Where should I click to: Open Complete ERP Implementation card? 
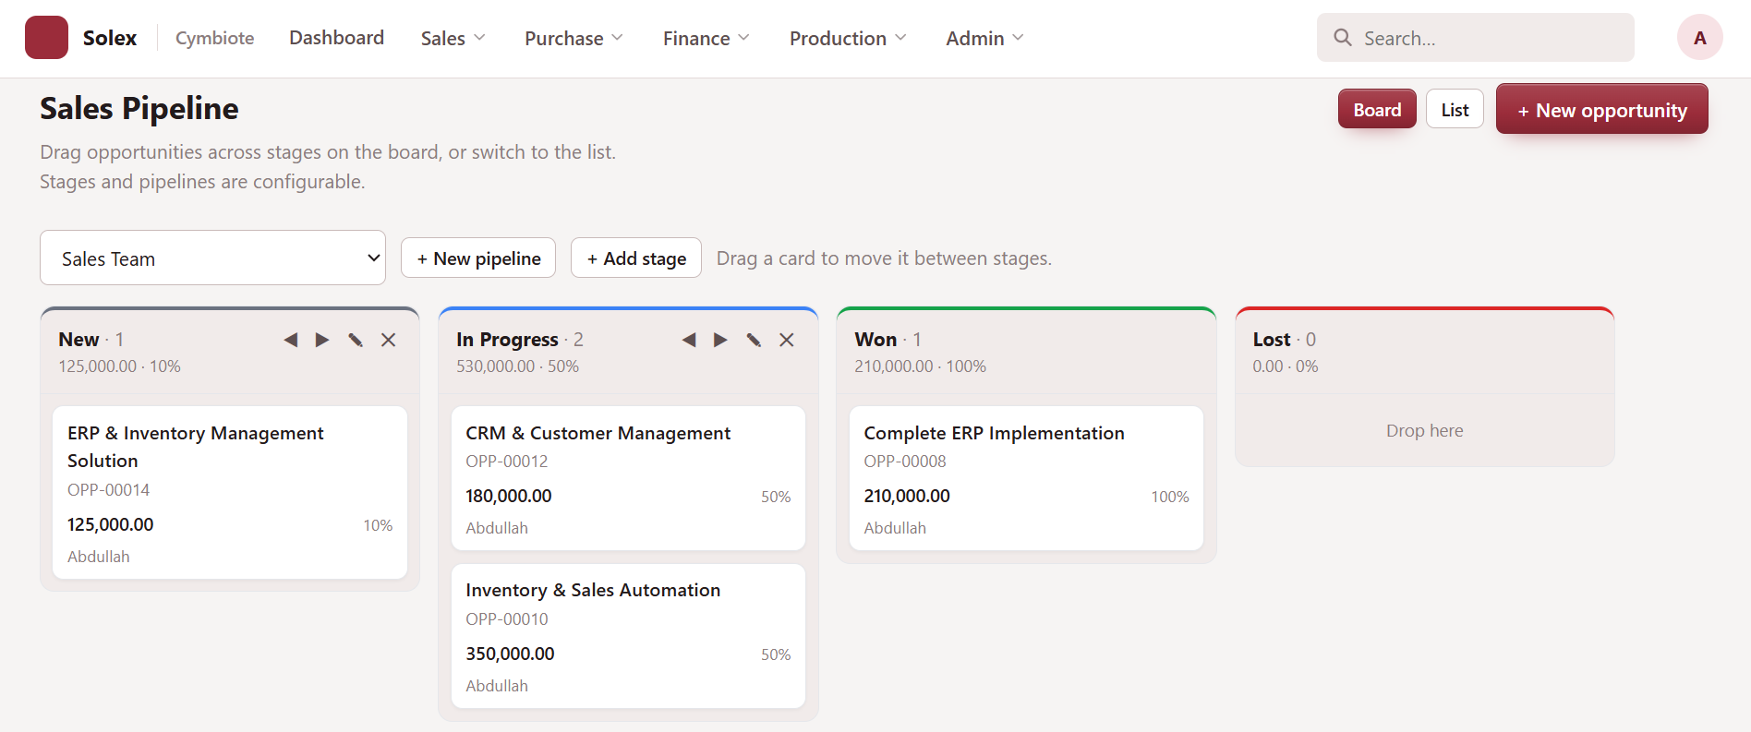(x=1026, y=478)
